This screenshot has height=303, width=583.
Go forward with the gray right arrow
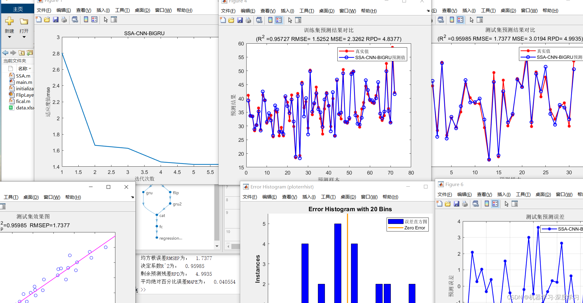[13, 53]
